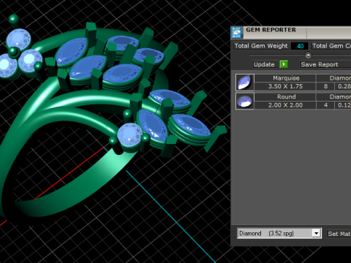Click the Save Report button
Viewport: 351px width, 263px height.
(x=325, y=64)
